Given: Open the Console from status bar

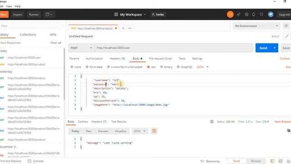Looking at the screenshot, I should pos(35,161).
